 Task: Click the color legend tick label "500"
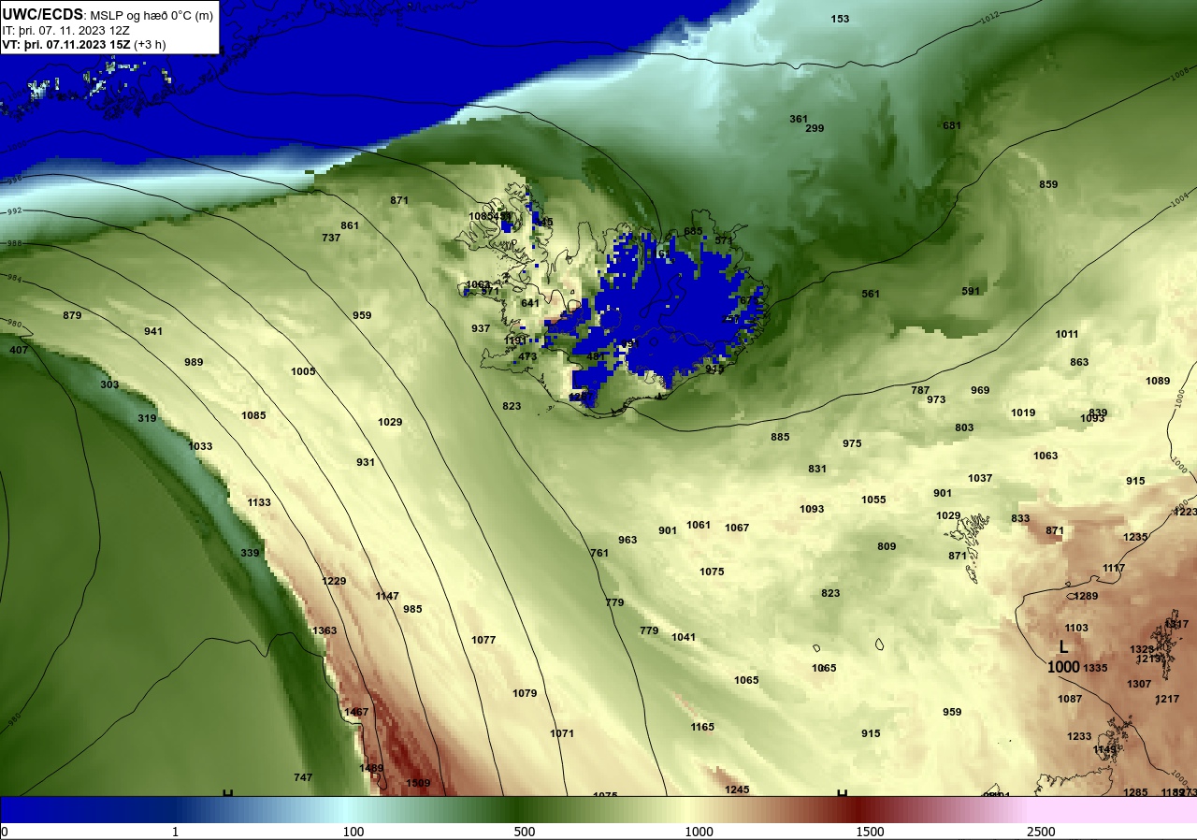click(x=524, y=832)
